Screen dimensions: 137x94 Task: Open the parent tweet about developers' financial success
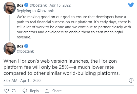[74, 27]
